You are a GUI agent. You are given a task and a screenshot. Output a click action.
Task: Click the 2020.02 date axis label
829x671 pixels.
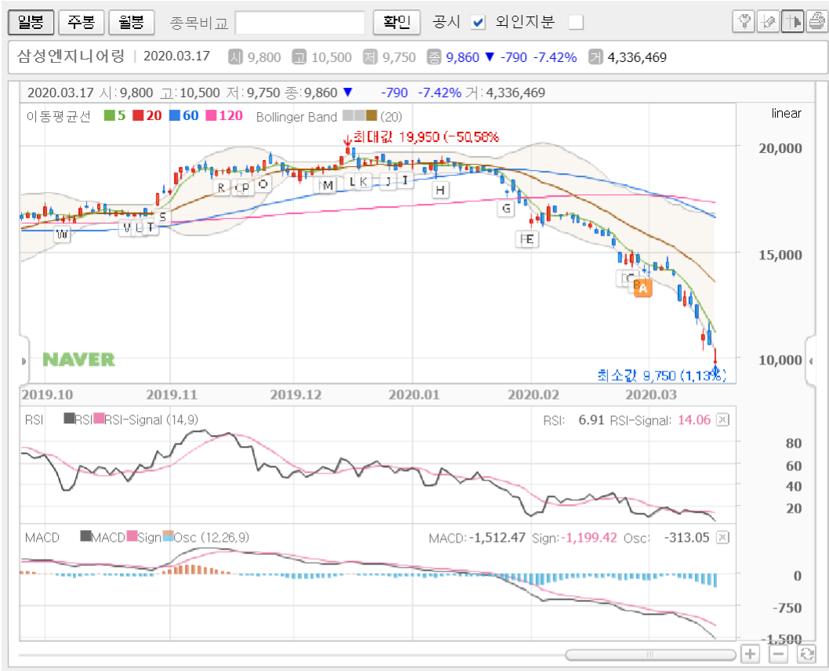[x=533, y=394]
